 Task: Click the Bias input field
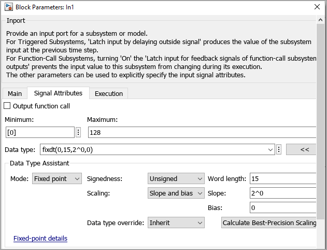point(283,207)
